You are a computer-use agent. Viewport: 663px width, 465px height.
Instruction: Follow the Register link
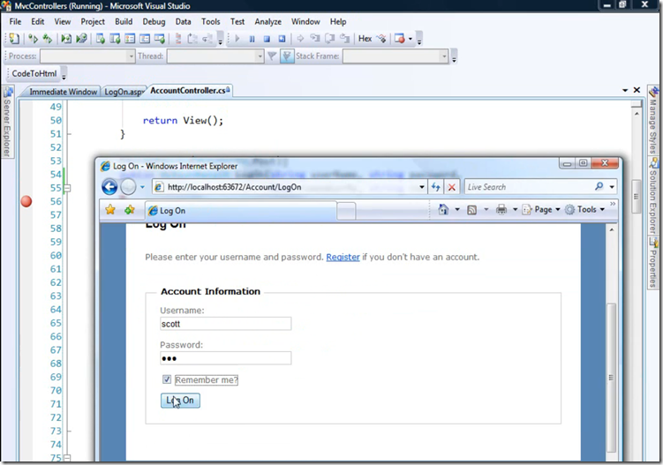tap(343, 257)
